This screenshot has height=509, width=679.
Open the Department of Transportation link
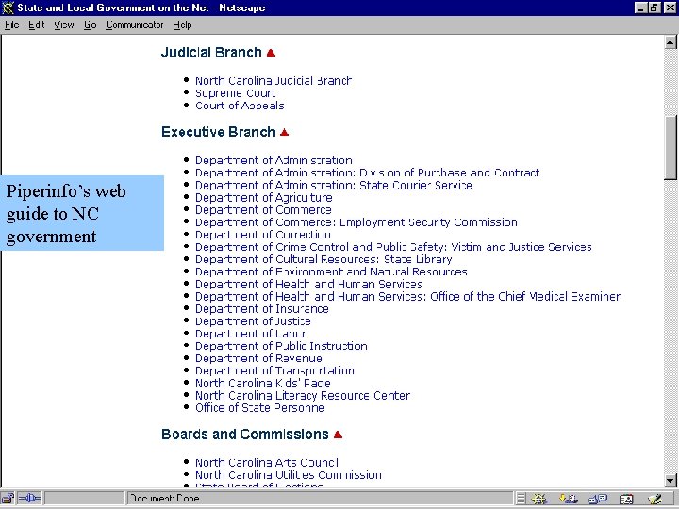point(274,371)
